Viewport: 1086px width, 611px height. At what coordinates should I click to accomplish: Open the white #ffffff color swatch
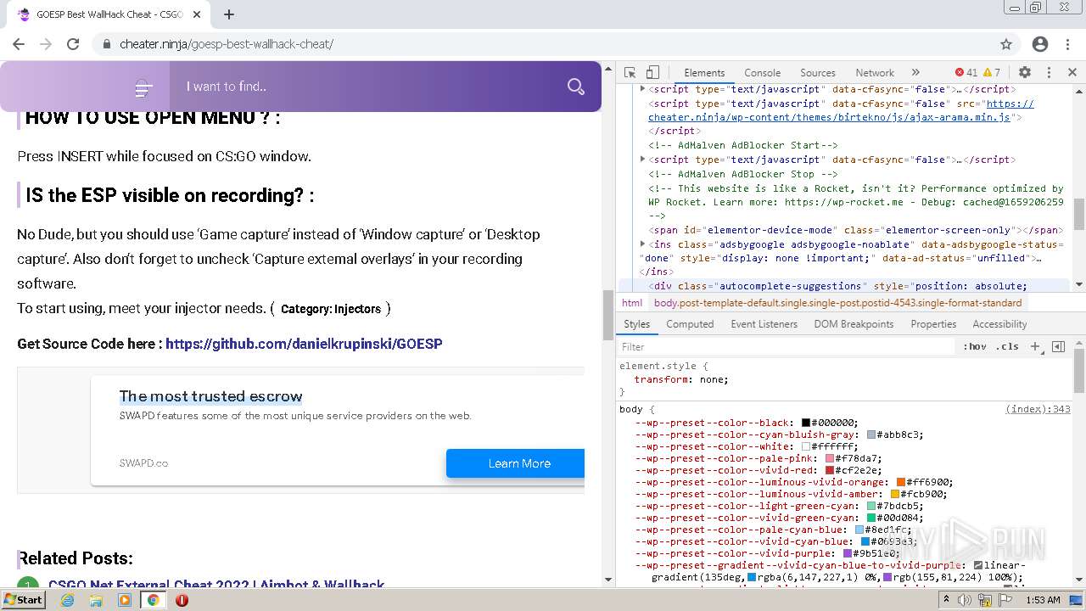(806, 446)
